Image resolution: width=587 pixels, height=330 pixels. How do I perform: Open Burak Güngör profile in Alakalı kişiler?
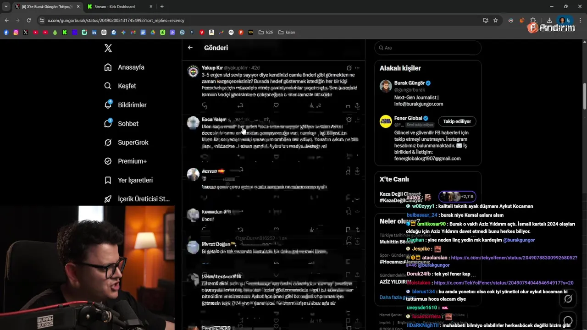click(x=410, y=83)
